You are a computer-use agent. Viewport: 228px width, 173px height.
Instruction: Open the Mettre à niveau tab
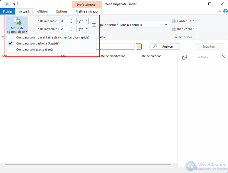tap(87, 11)
